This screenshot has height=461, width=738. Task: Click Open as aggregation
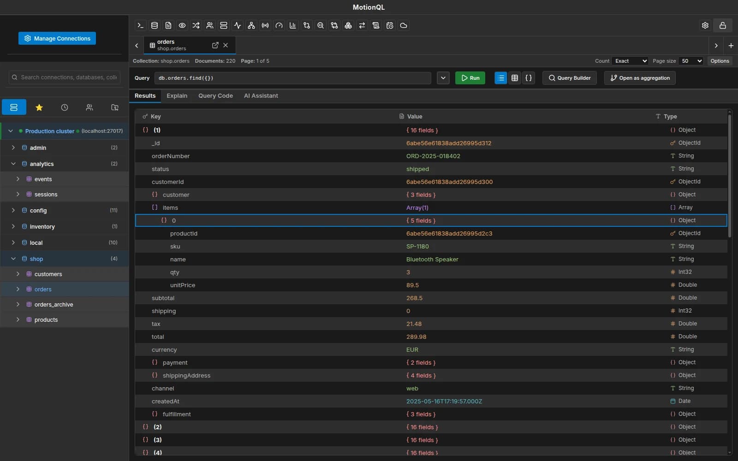point(640,78)
